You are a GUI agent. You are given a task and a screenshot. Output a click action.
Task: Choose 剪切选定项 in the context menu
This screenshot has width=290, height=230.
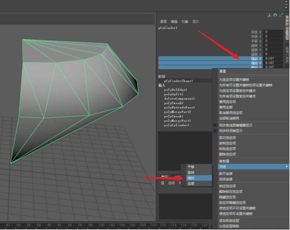coord(227,138)
